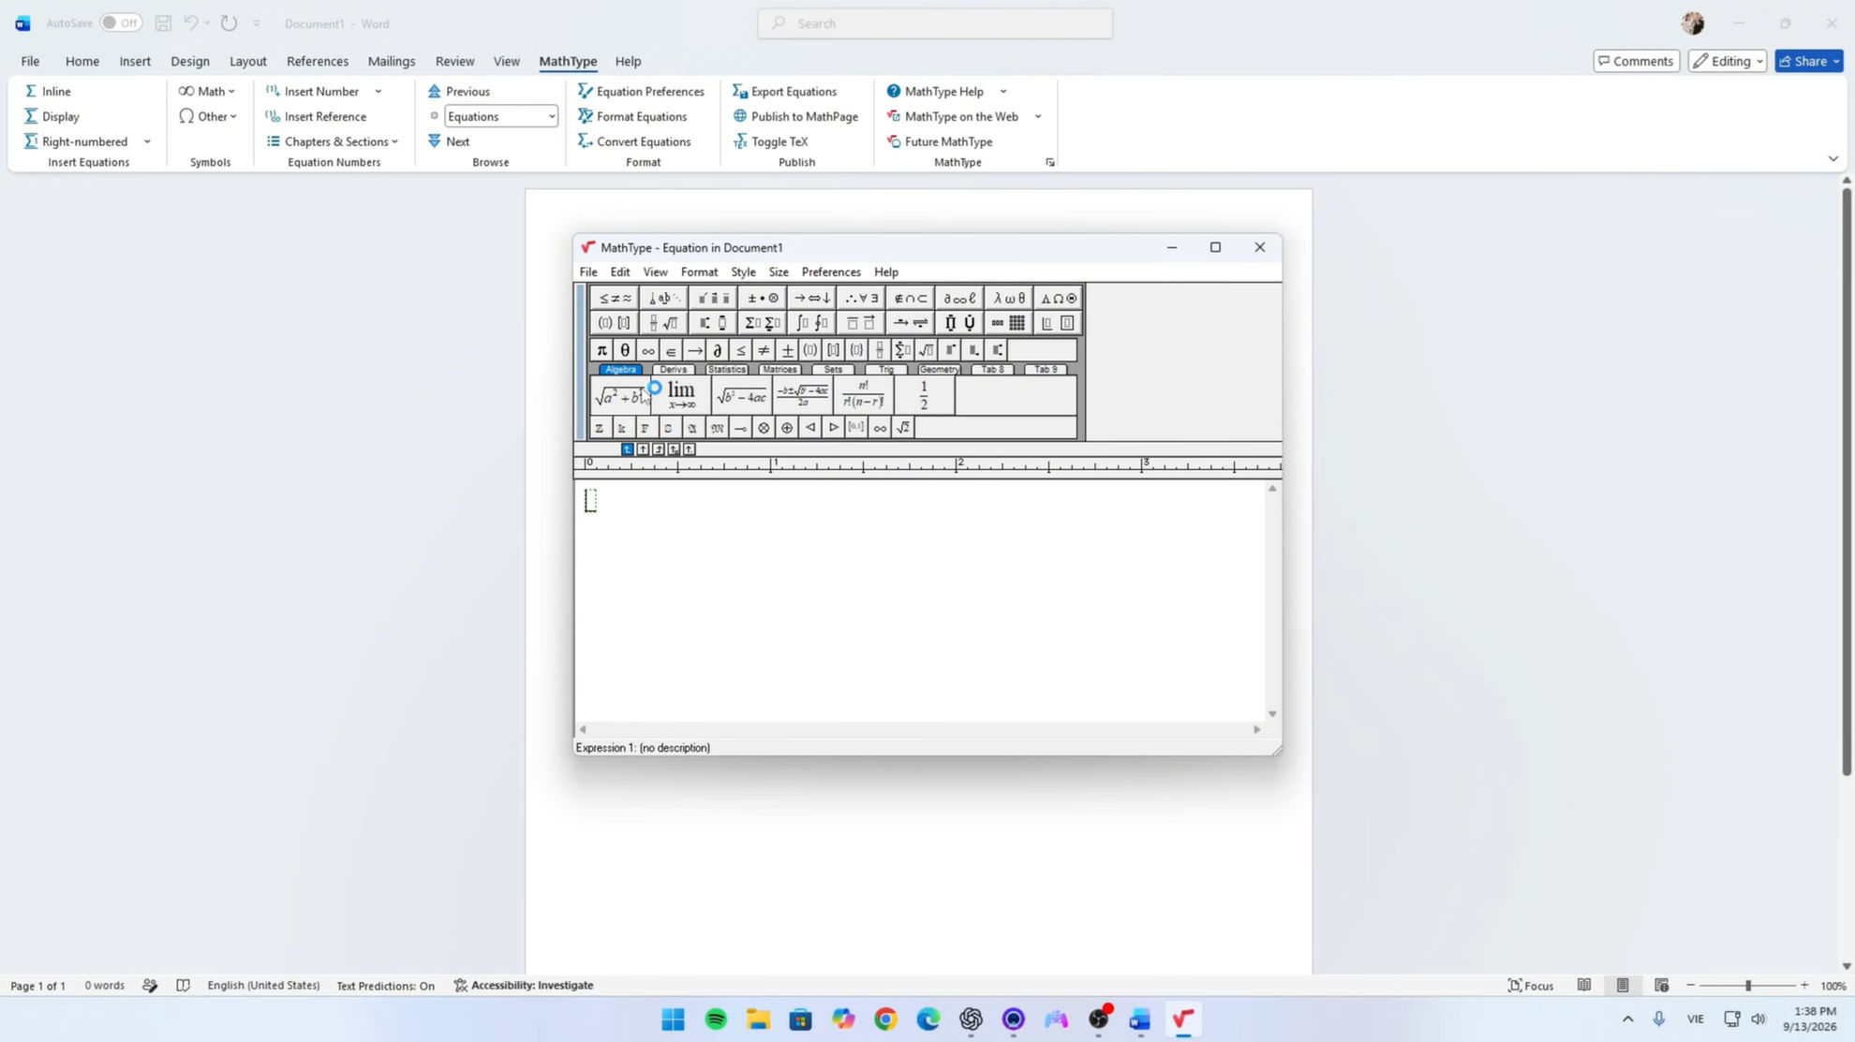Switch to the Matrices tab
This screenshot has width=1855, height=1042.
(779, 370)
